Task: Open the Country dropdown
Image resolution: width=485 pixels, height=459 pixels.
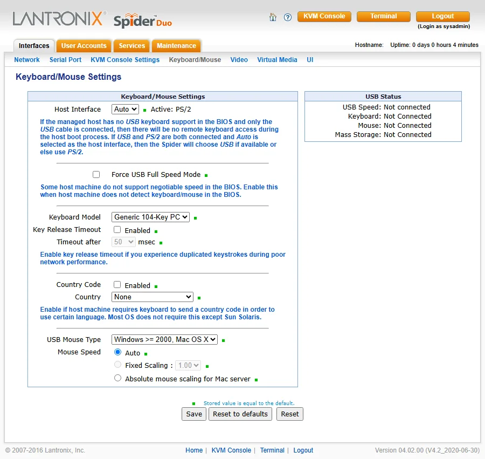Action: (153, 297)
